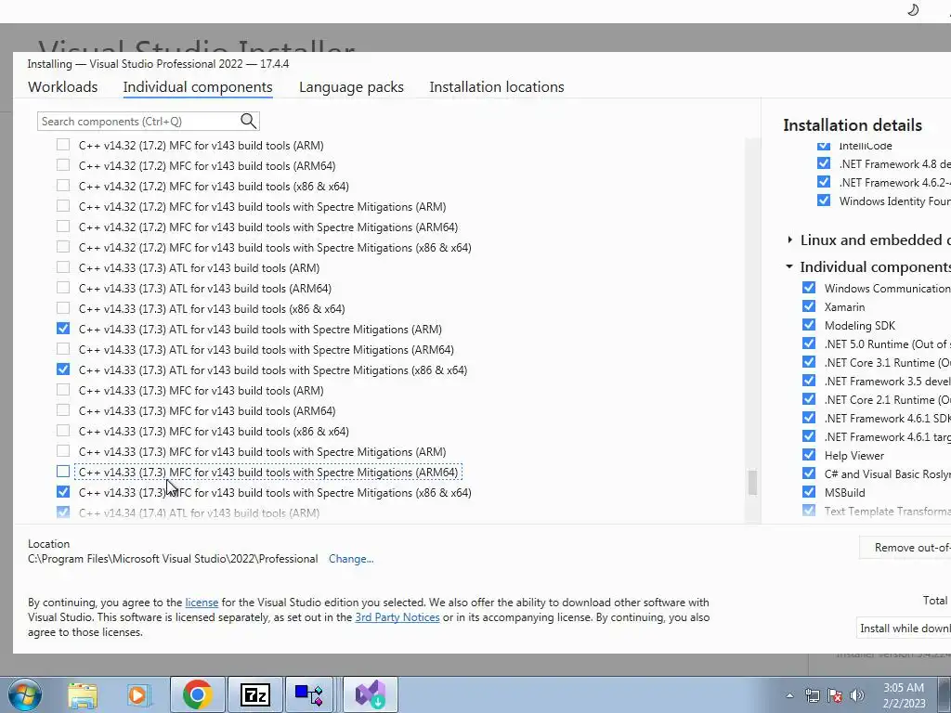Collapse the Individual components section
Screen dimensions: 951x713
[789, 266]
